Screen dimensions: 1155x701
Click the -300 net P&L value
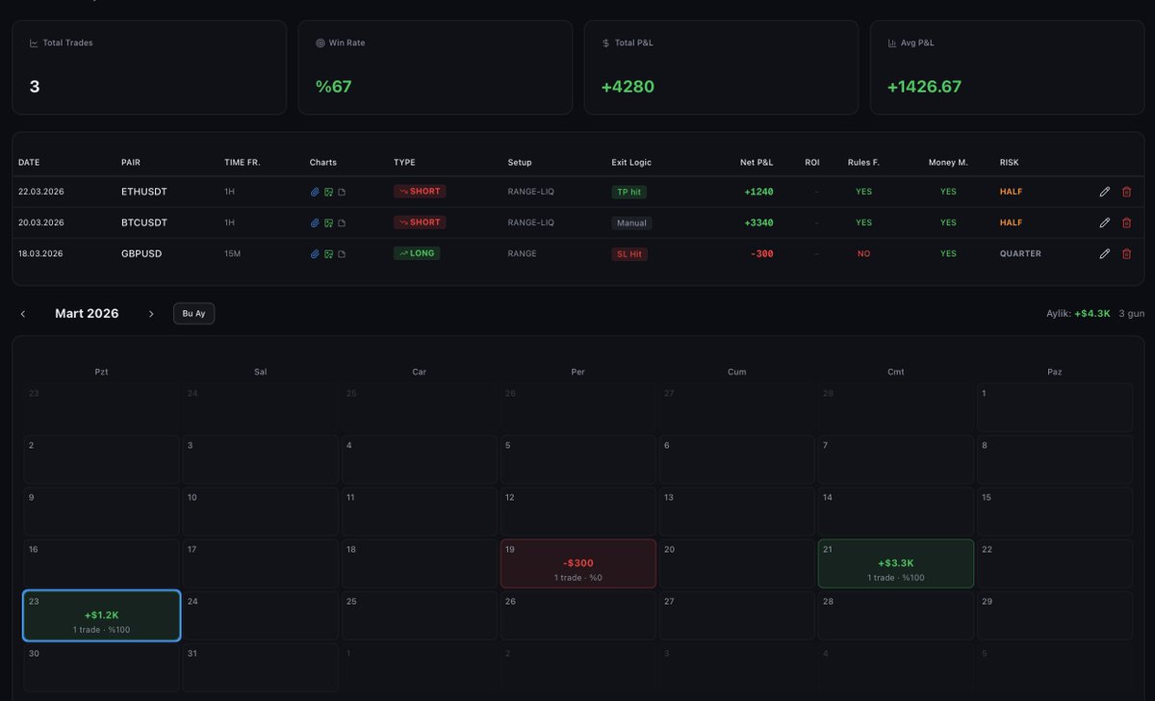coord(762,253)
